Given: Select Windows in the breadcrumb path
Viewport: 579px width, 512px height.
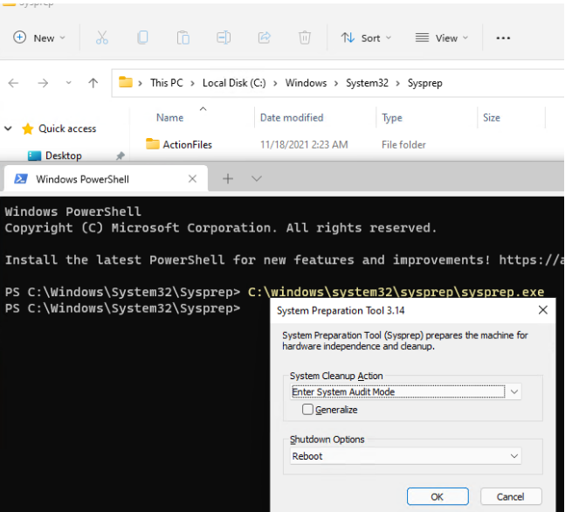Looking at the screenshot, I should pyautogui.click(x=306, y=83).
